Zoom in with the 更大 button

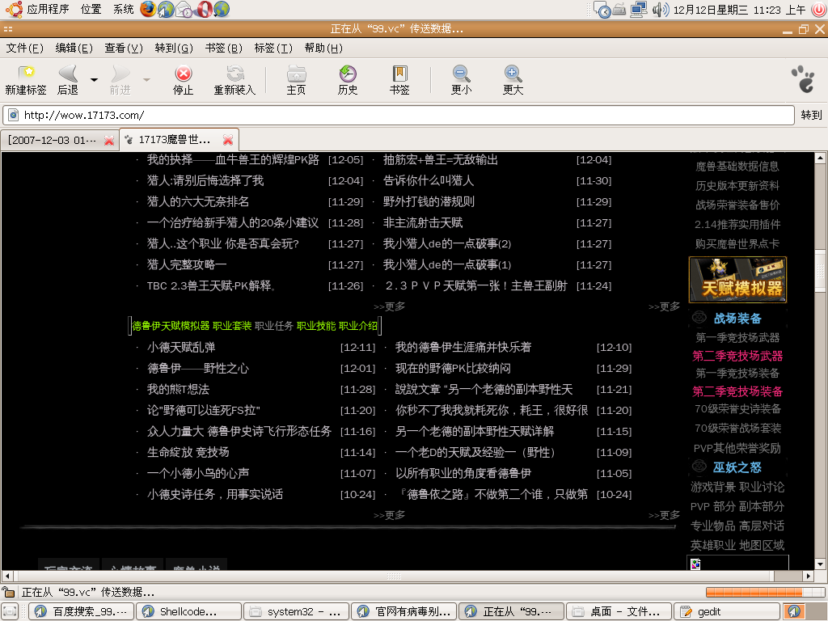[513, 80]
